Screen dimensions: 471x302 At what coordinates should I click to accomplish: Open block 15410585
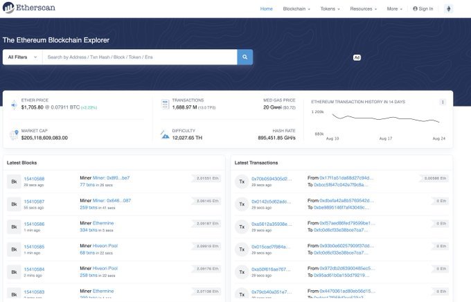pos(34,247)
